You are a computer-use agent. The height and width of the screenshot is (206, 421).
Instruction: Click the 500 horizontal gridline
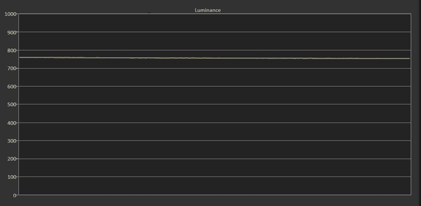[215, 104]
